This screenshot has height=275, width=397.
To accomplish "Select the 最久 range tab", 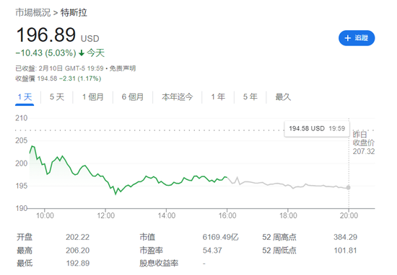I will pyautogui.click(x=283, y=97).
